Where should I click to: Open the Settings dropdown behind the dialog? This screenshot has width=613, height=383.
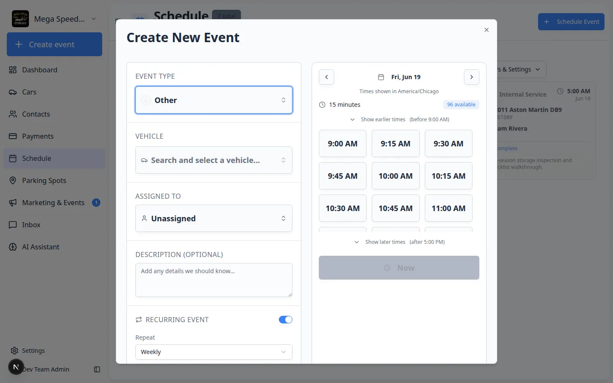(521, 69)
